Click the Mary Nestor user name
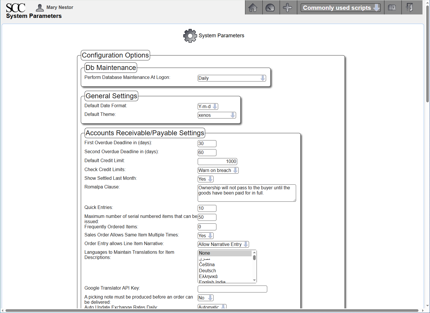This screenshot has width=430, height=313. tap(60, 8)
